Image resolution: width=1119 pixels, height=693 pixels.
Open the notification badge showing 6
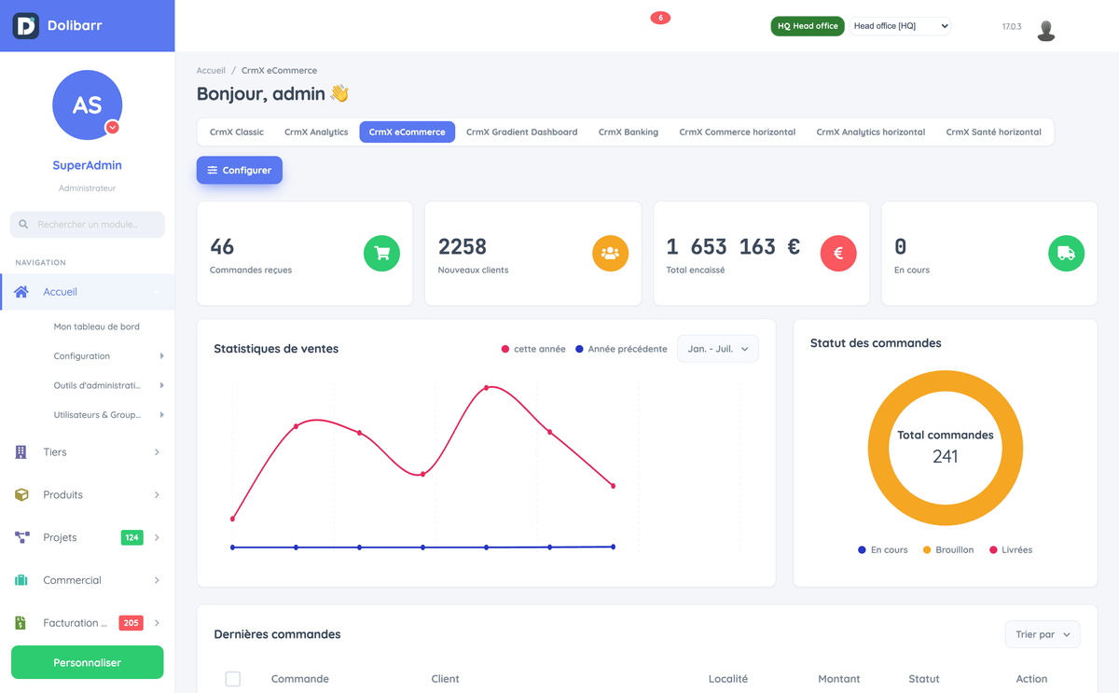660,18
